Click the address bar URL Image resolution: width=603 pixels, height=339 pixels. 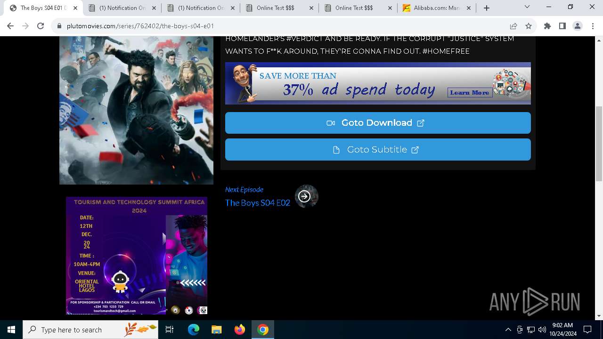(x=140, y=26)
